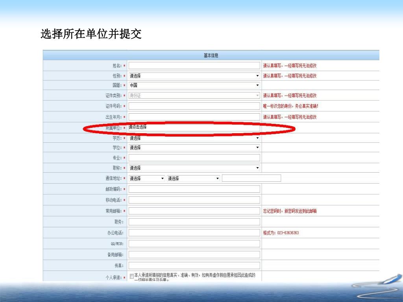403x302 pixels.
Task: Click the 基本信息 section header
Action: point(211,55)
